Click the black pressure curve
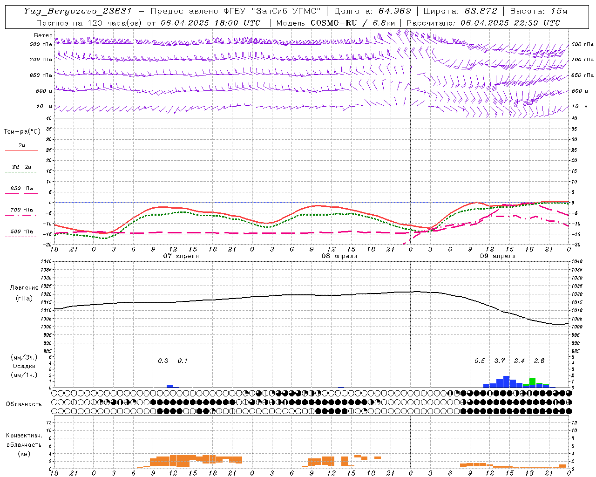This screenshot has width=596, height=477. pyautogui.click(x=312, y=295)
